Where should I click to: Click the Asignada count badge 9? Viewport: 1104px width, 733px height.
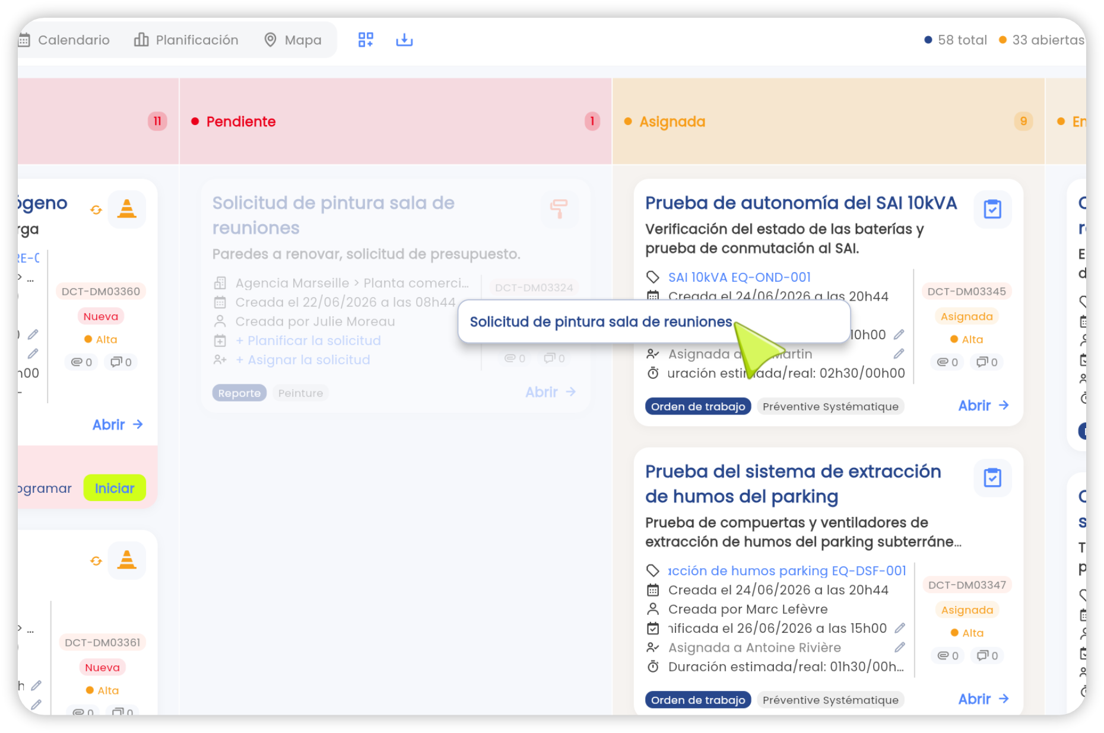point(1023,121)
